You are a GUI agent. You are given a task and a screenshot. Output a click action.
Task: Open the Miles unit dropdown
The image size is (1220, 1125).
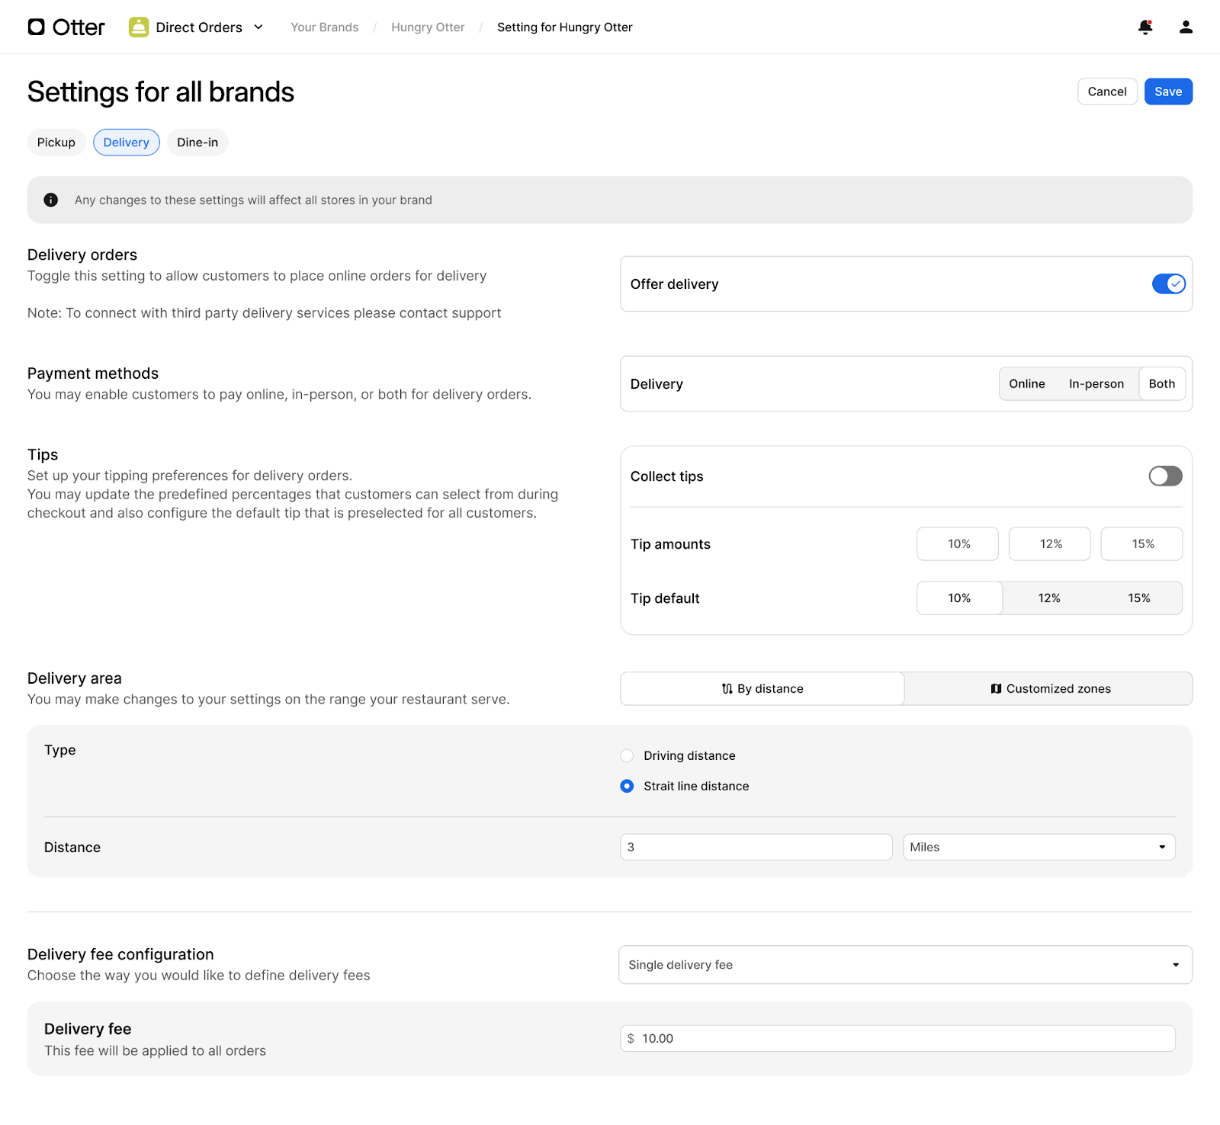pos(1039,847)
